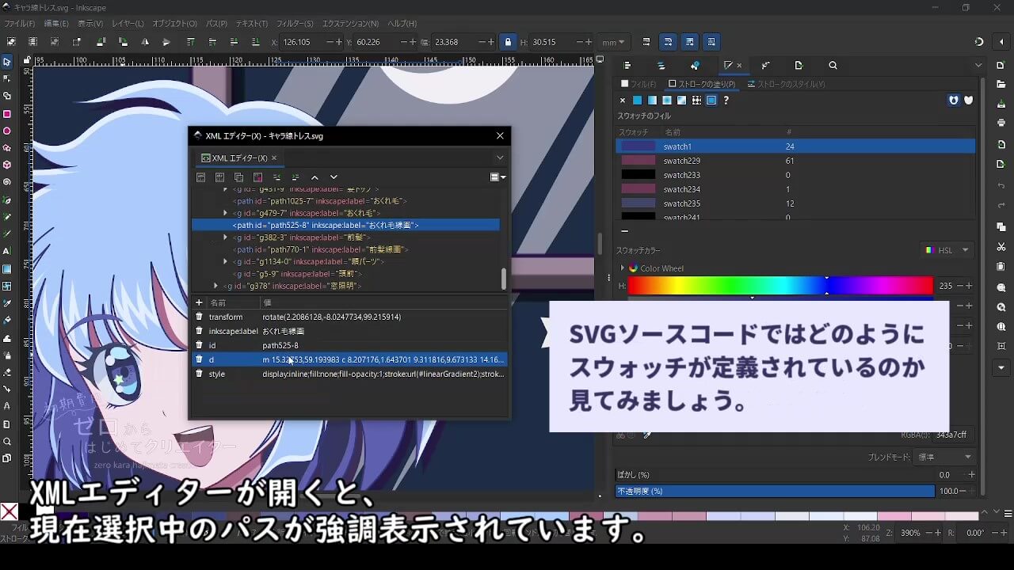
Task: Open the エクステンション(N) menu
Action: 350,24
